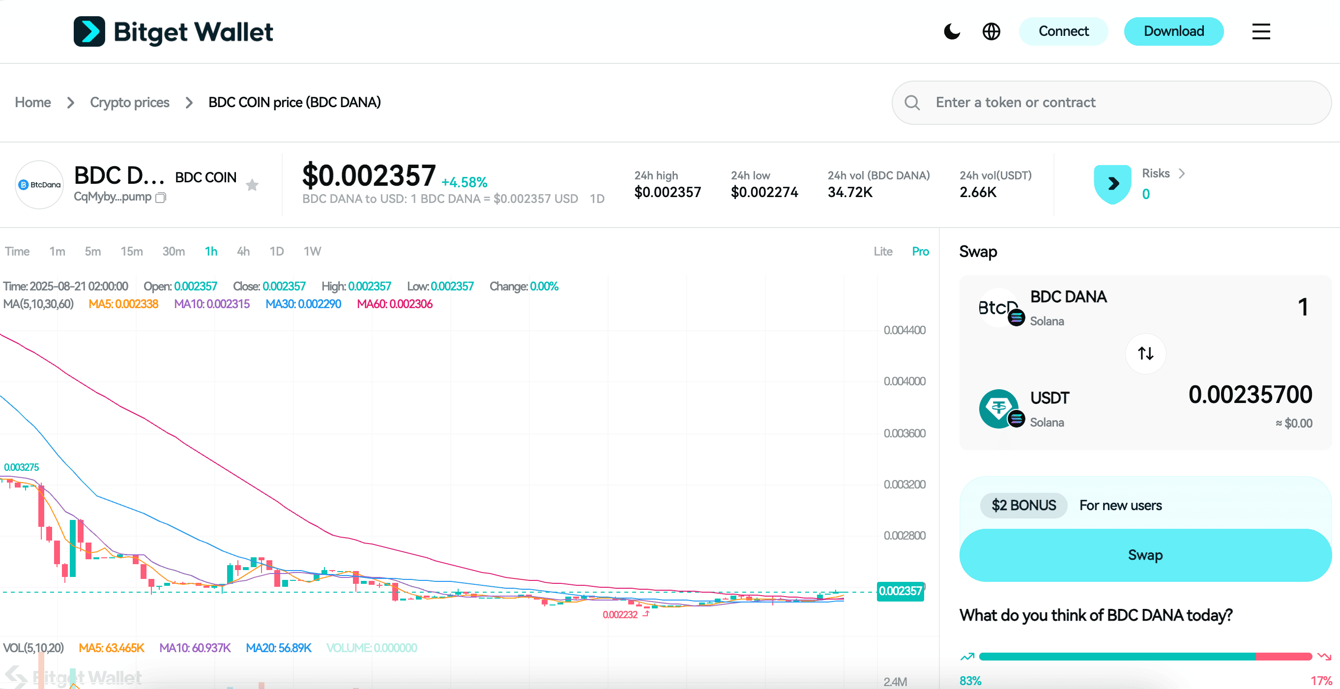Screen dimensions: 1340x689
Task: Click the red 17% sentiment bar
Action: click(1284, 657)
